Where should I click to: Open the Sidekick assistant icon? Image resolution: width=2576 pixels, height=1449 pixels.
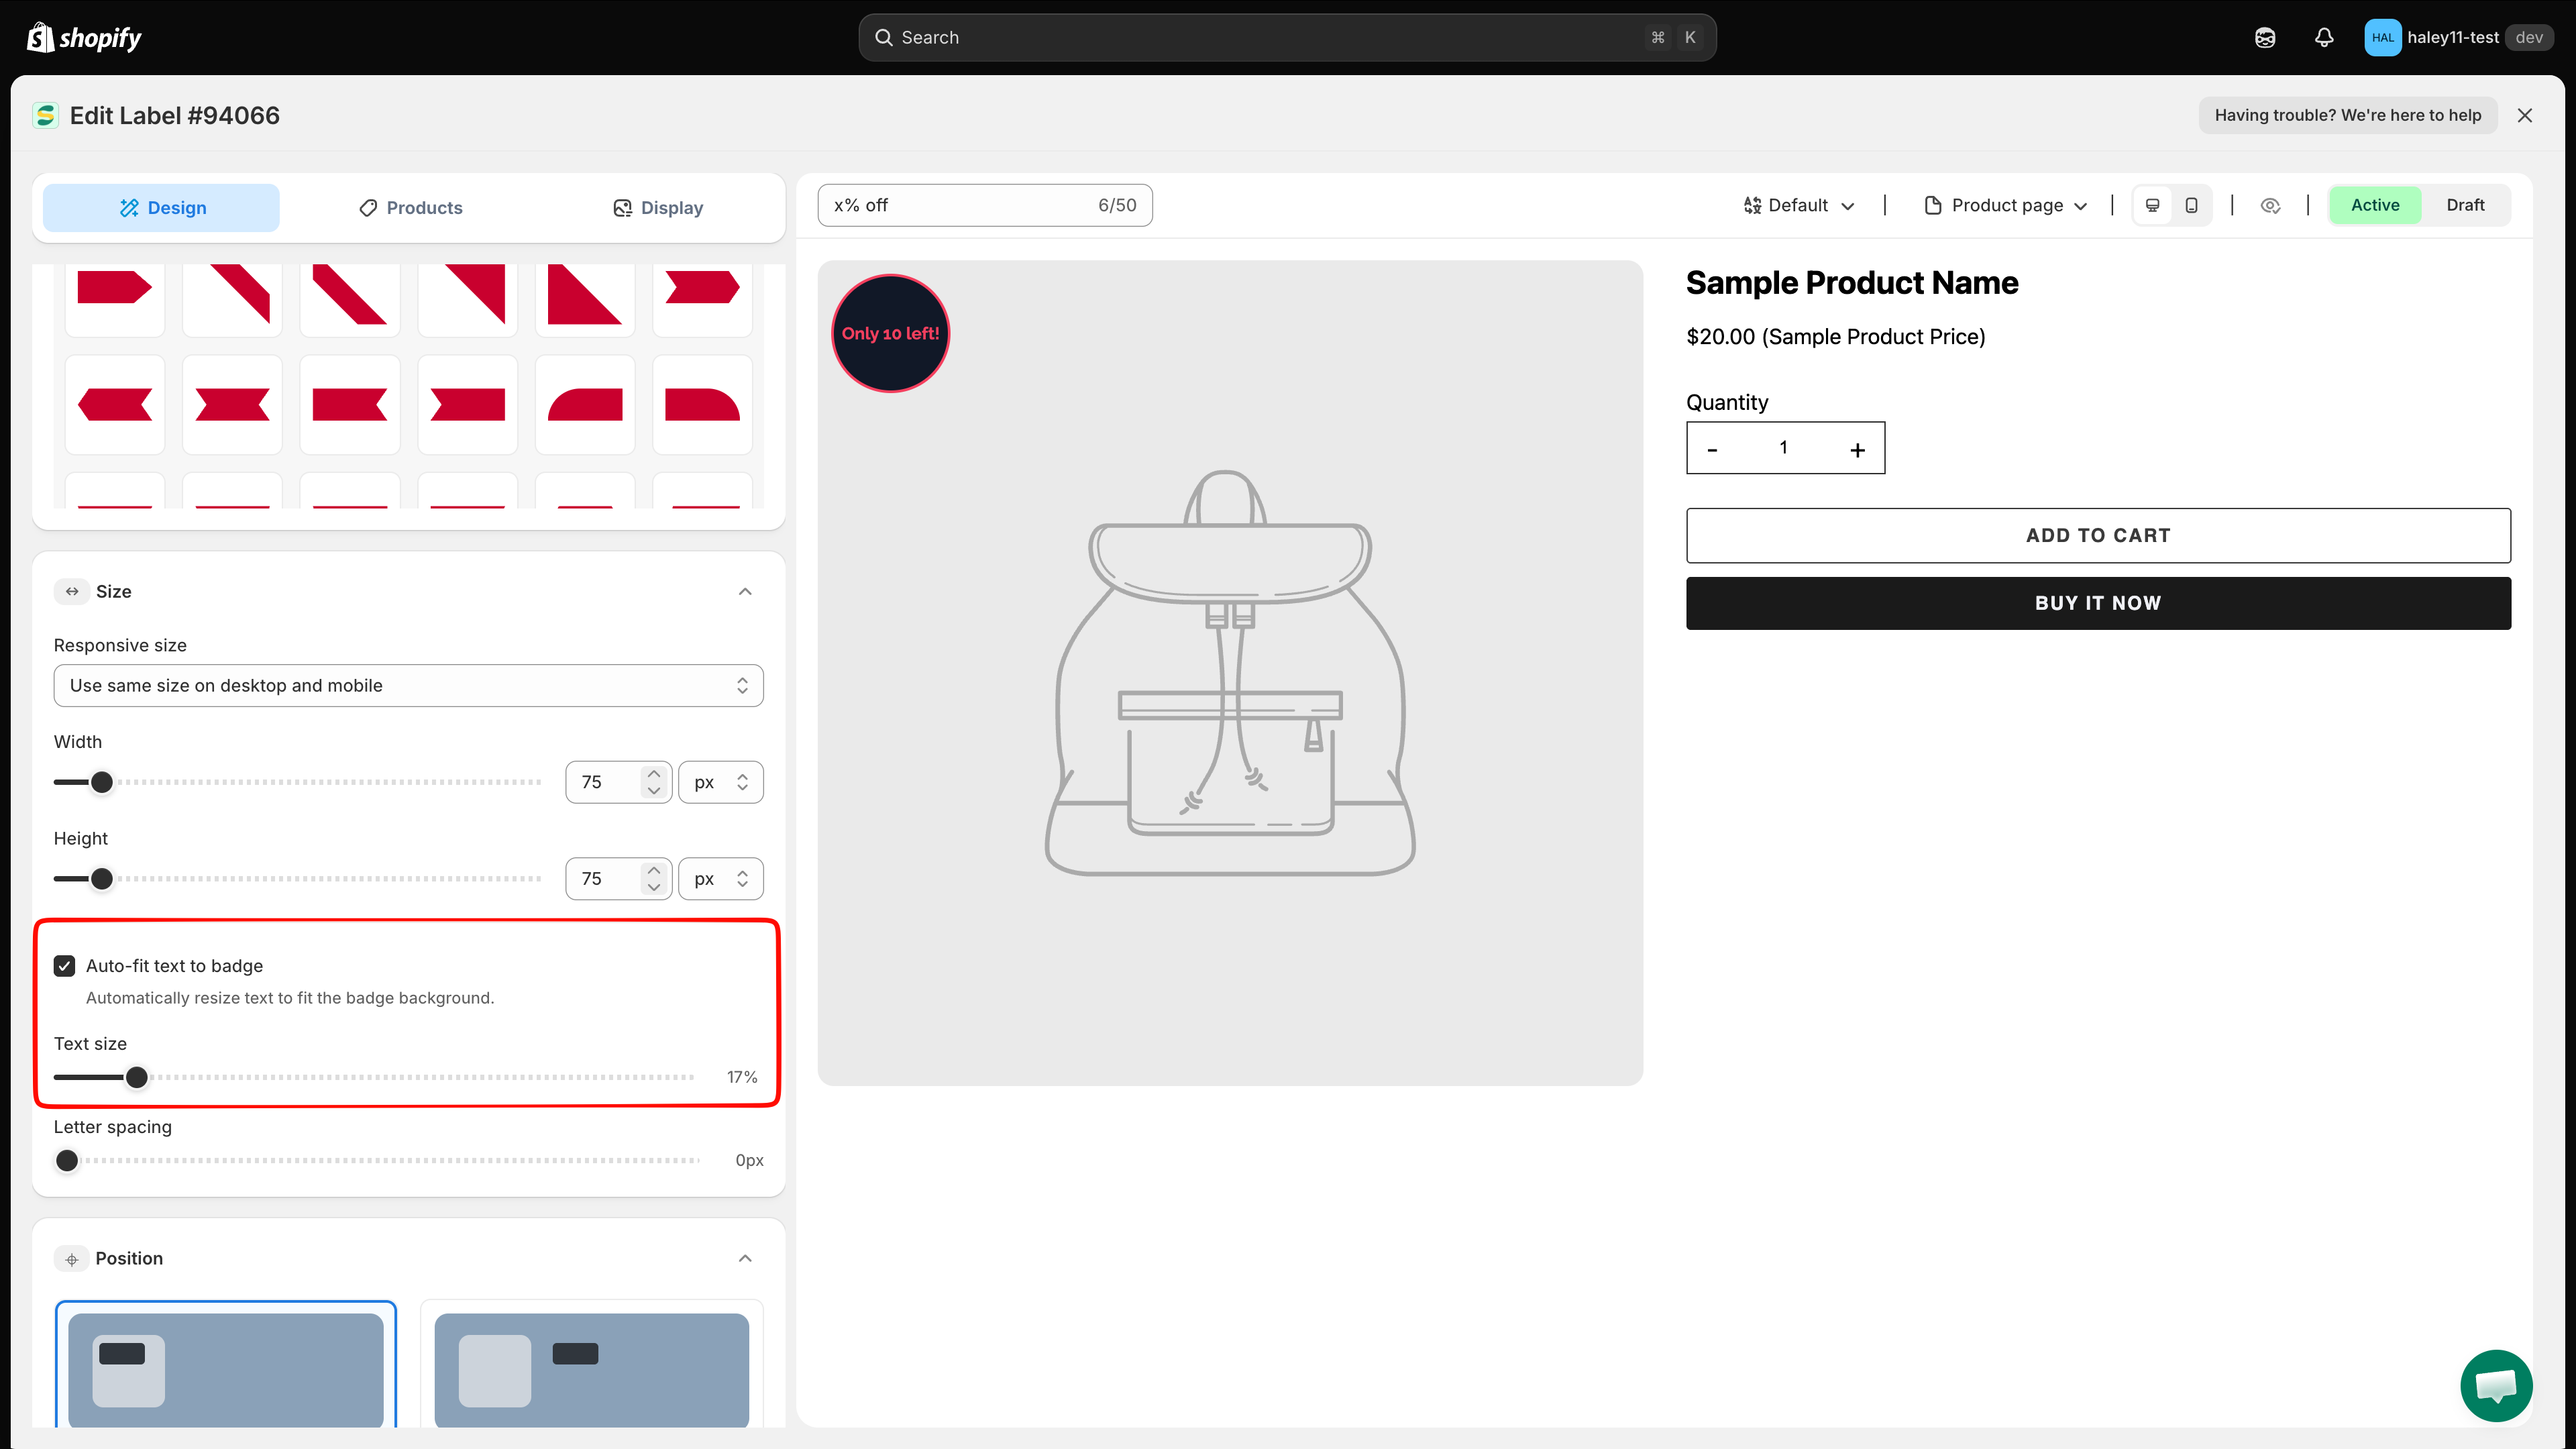click(2265, 37)
